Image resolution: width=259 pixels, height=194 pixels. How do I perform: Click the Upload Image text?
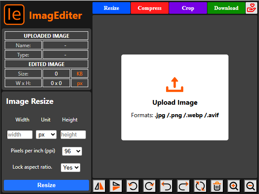pos(175,102)
